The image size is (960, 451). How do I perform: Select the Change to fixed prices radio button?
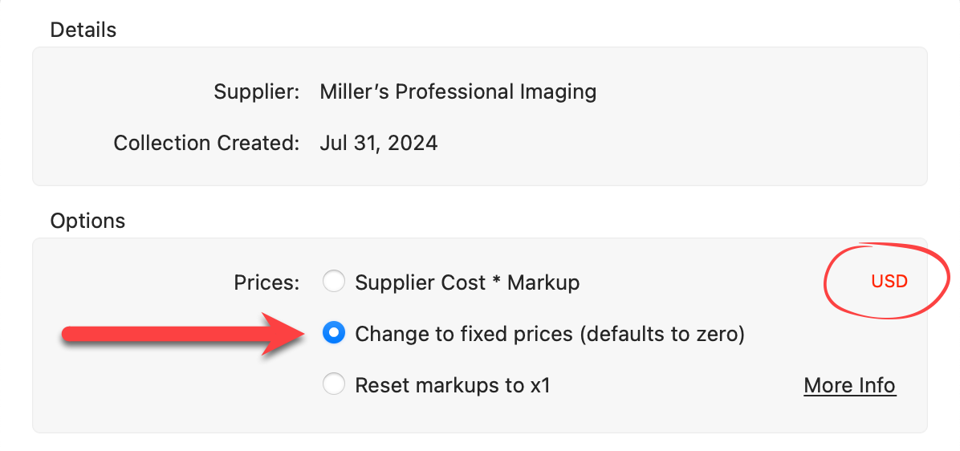click(334, 334)
